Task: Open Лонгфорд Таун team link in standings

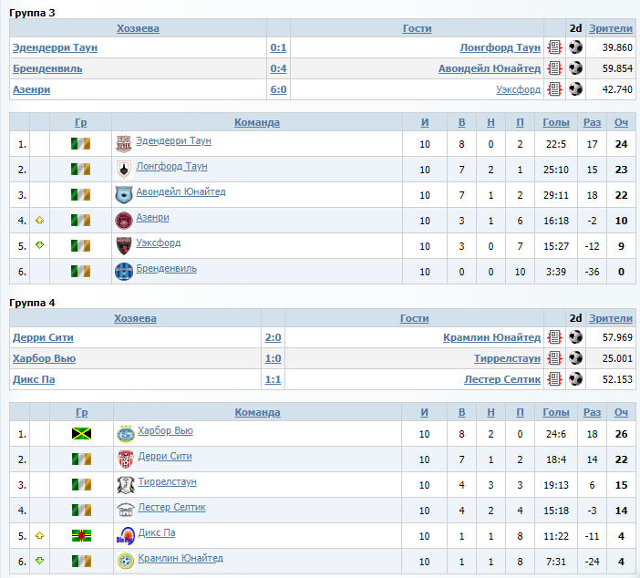Action: 171,166
